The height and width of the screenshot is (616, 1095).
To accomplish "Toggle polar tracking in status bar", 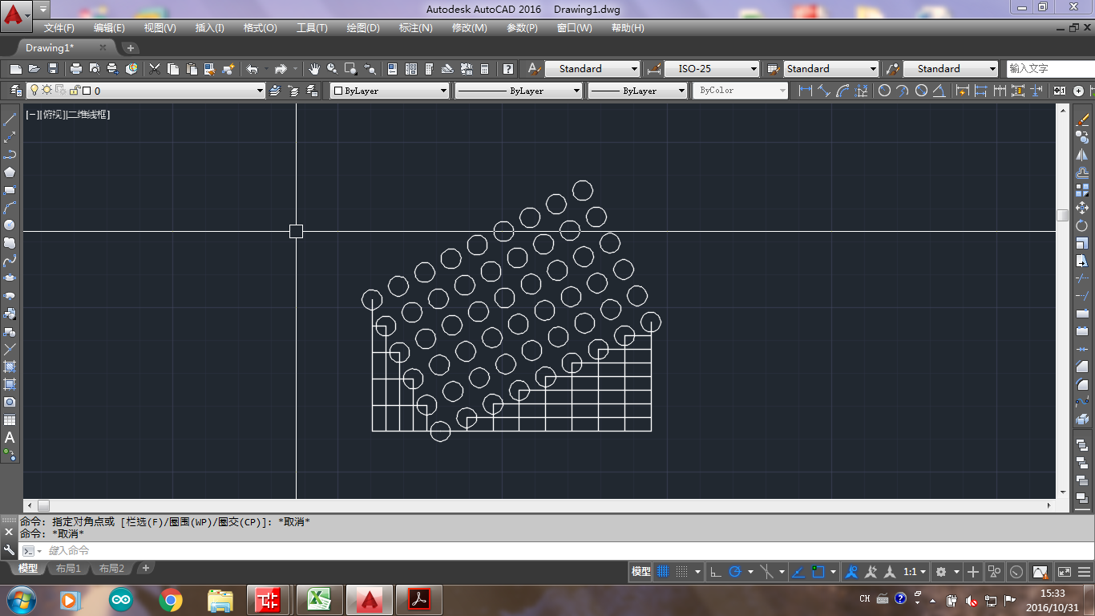I will pos(735,572).
